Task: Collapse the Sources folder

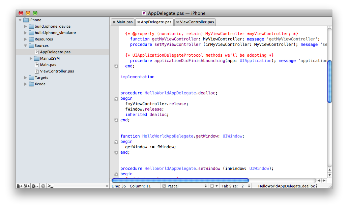Action: [x=26, y=46]
